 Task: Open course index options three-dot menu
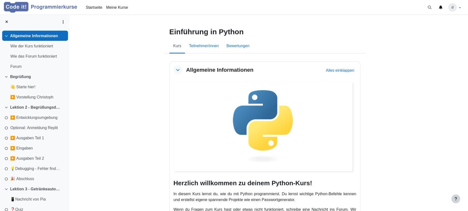pos(63,22)
